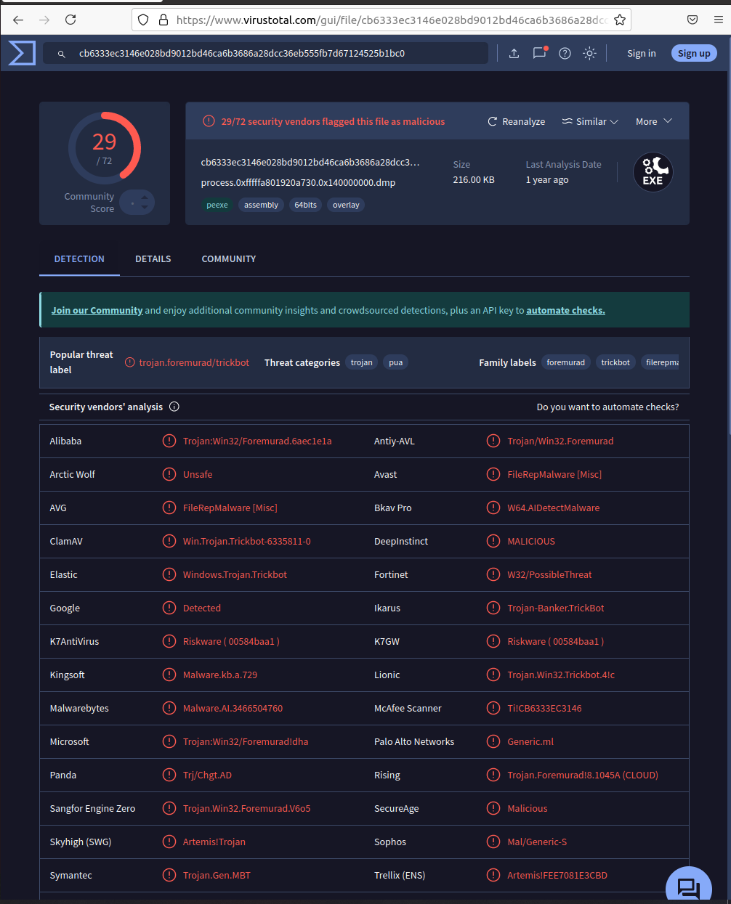Select the overlay tag

coord(346,205)
